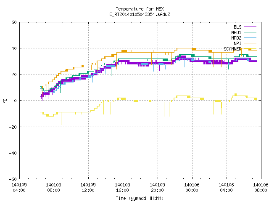Select the filename E_RT20140105043354.sfduZ subtitle
Image resolution: width=269 pixels, height=202 pixels.
pos(140,14)
